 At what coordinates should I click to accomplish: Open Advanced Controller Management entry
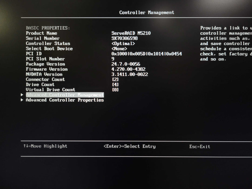tap(65, 95)
